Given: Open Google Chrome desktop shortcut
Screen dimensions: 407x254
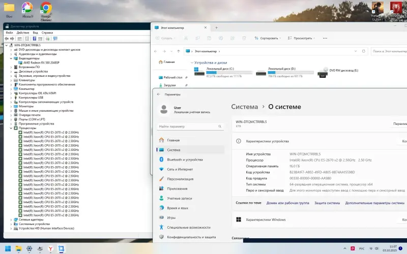Looking at the screenshot, I should (46, 9).
